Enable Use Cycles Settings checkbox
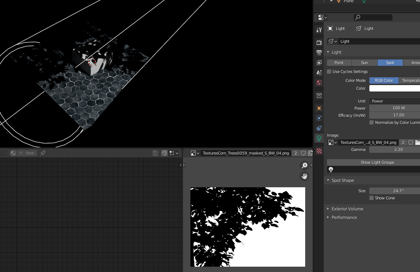Viewport: 420px width, 272px height. coord(329,72)
